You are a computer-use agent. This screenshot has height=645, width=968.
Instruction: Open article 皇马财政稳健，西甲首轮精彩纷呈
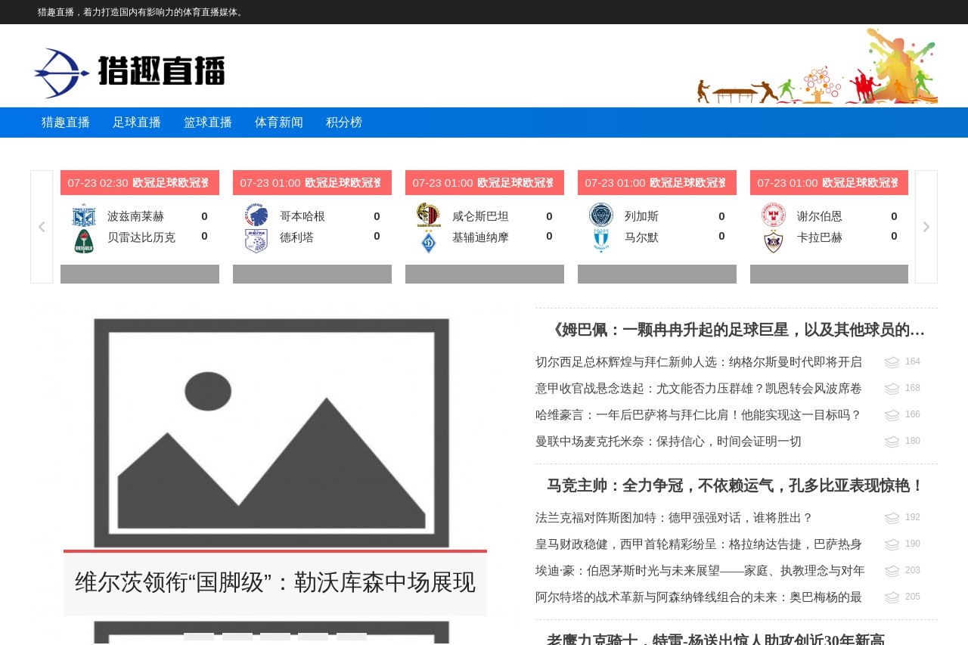[699, 544]
